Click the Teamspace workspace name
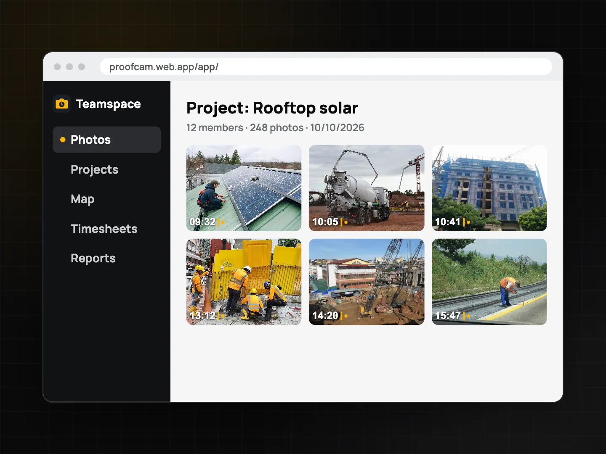 [x=108, y=104]
